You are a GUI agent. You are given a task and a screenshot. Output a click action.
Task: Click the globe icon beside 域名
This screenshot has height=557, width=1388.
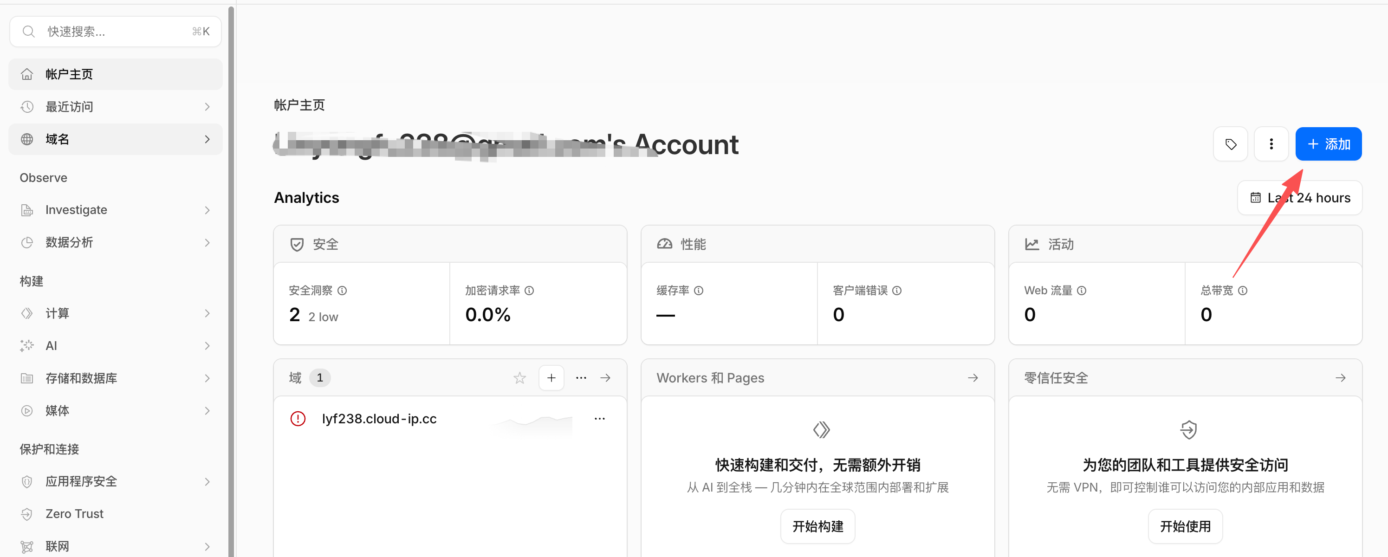point(27,140)
